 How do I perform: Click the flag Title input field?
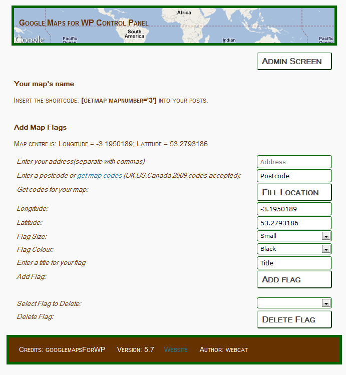point(294,263)
